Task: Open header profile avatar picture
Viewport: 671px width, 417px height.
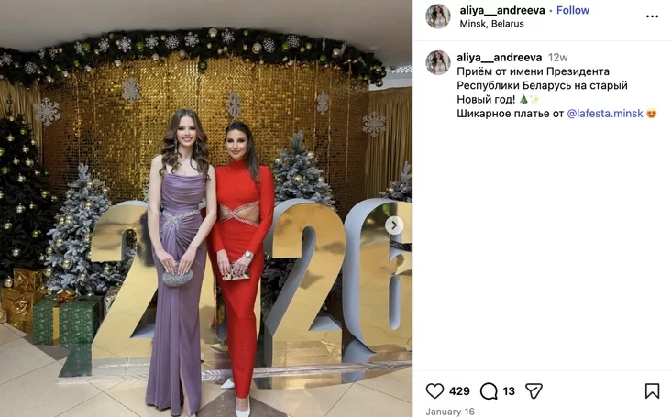Action: [438, 16]
